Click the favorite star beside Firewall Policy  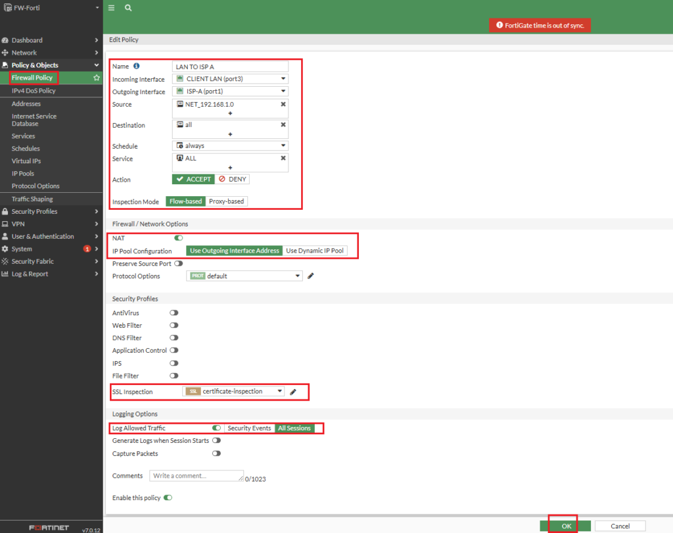97,78
